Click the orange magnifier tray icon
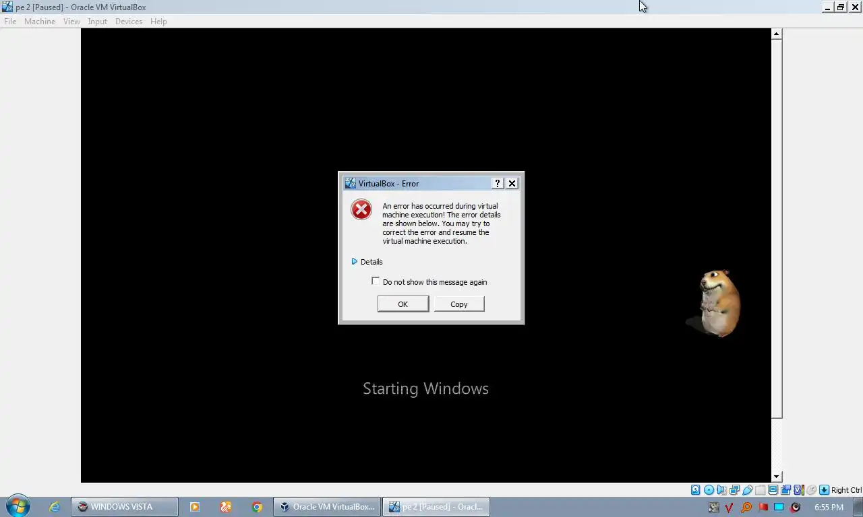Screen dimensions: 863x517 (x=746, y=508)
